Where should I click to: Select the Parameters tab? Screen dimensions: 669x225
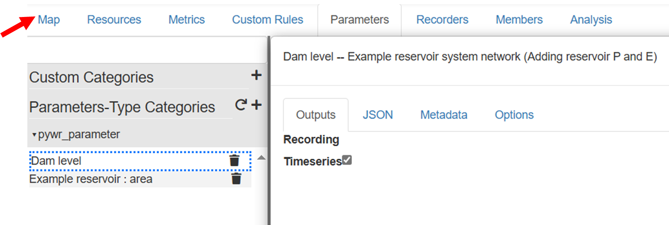359,20
